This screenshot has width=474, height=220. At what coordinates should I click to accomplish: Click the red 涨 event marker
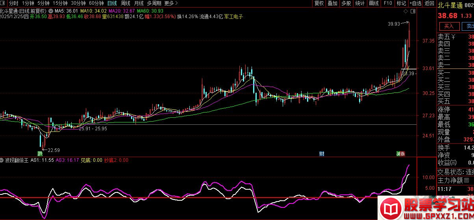pos(403,153)
